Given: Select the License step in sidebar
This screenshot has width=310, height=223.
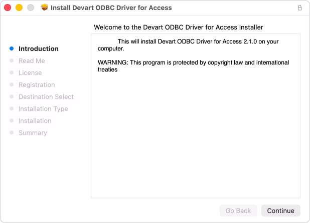Looking at the screenshot, I should tap(30, 72).
